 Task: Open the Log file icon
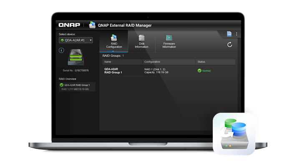click(x=229, y=34)
